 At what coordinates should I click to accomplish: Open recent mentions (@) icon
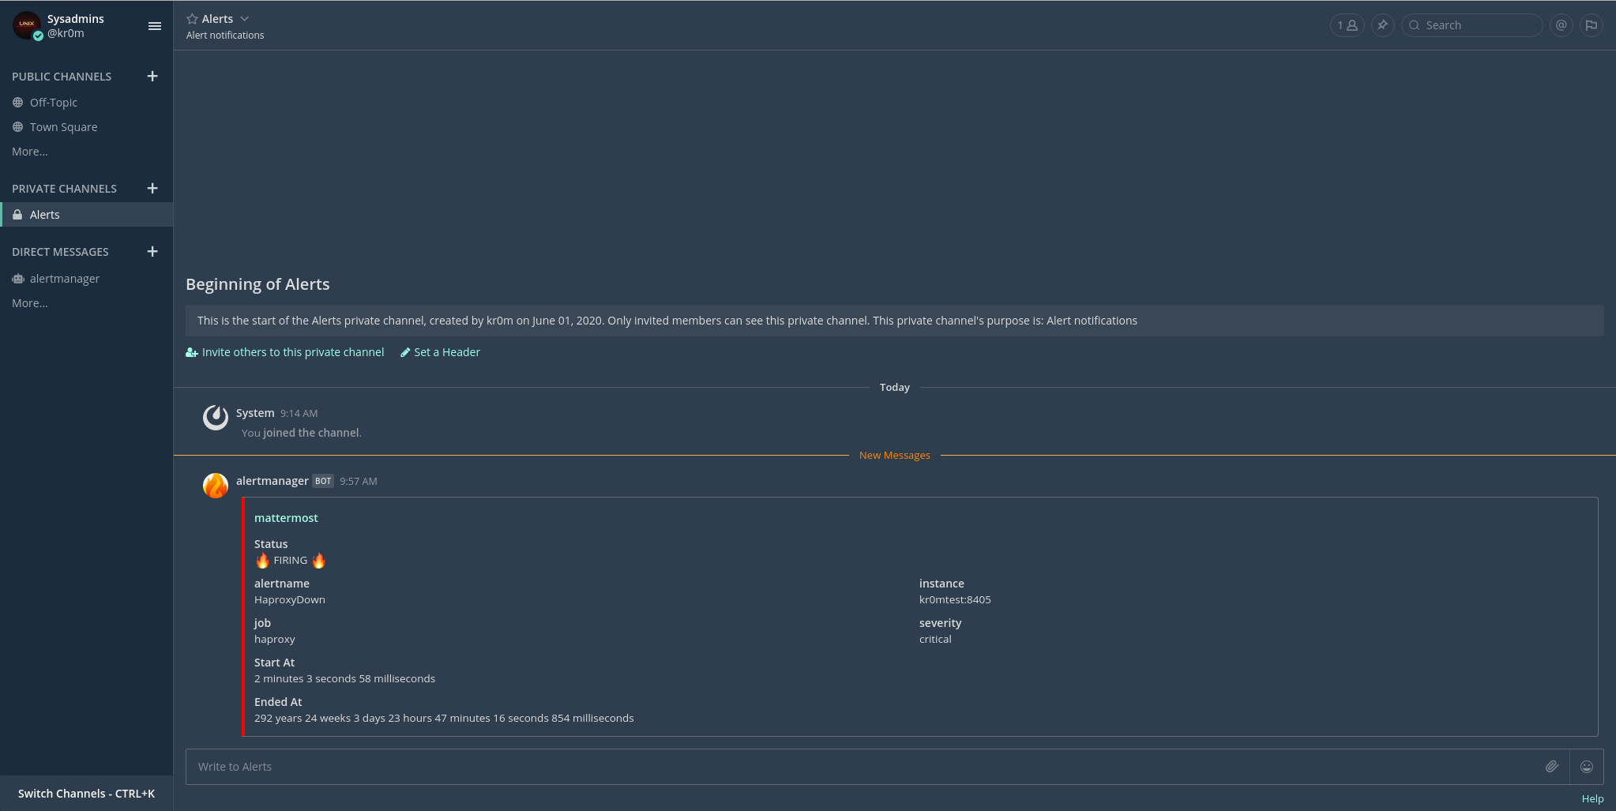1561,25
